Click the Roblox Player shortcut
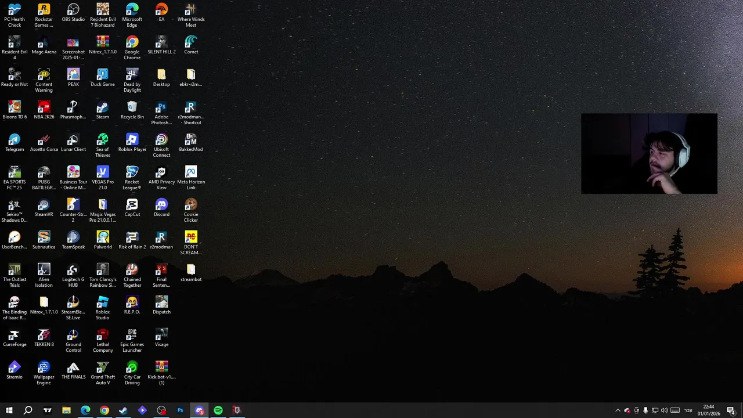The width and height of the screenshot is (743, 418). coord(132,143)
